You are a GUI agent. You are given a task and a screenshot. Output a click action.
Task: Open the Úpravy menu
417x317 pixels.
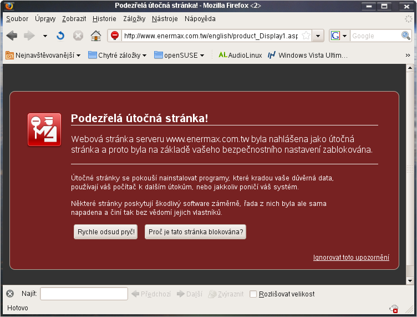tap(45, 19)
